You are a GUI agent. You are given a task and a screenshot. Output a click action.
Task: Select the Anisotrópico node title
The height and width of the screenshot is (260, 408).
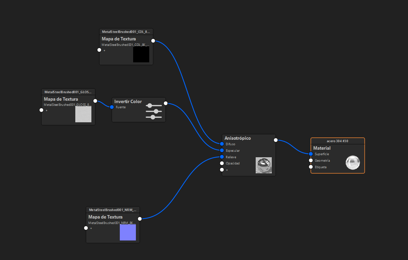238,138
